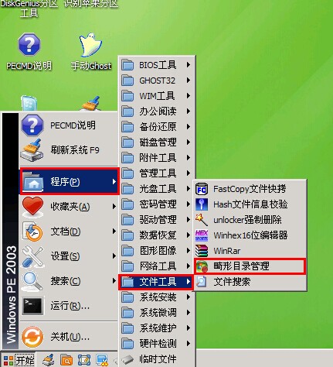Open 文件搜索 from the submenu
Viewport: 333px width, 367px height.
pos(250,282)
